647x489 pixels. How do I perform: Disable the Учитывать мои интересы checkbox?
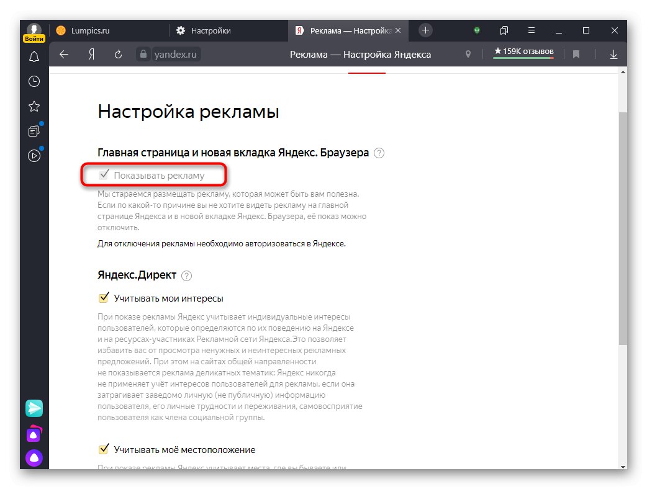coord(104,297)
